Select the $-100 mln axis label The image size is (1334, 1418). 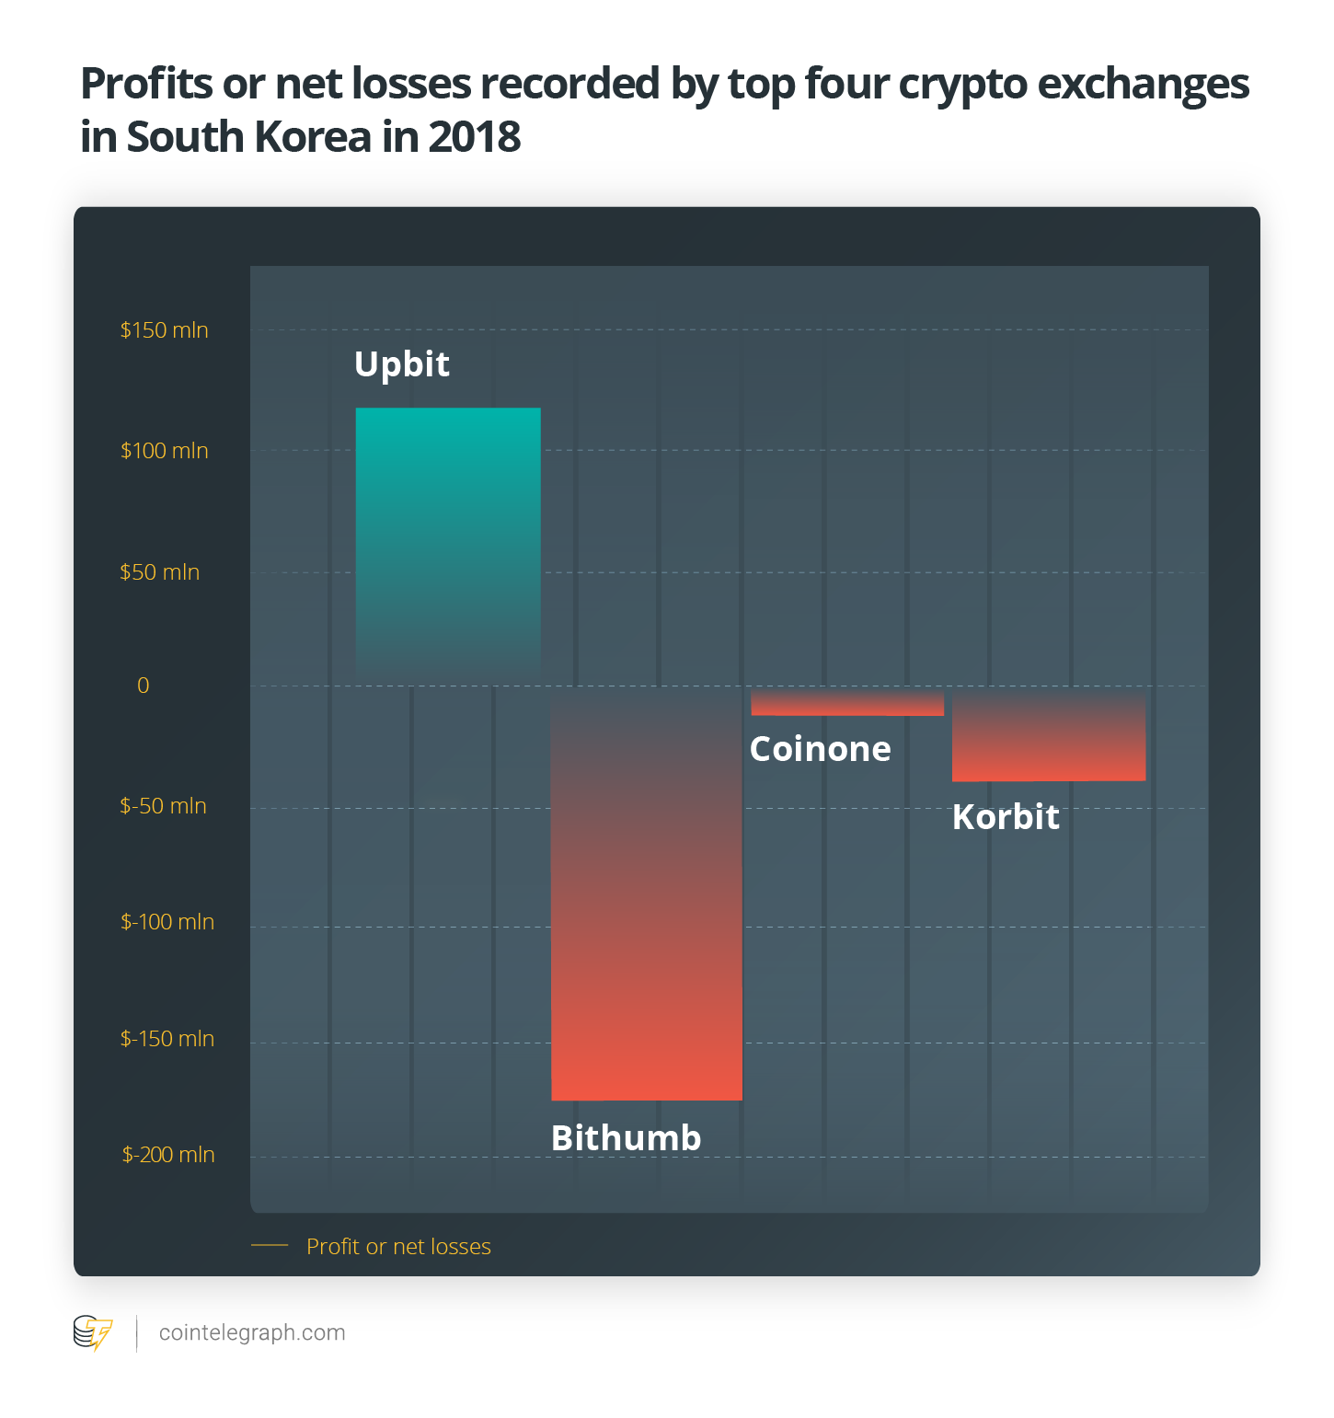[x=167, y=922]
